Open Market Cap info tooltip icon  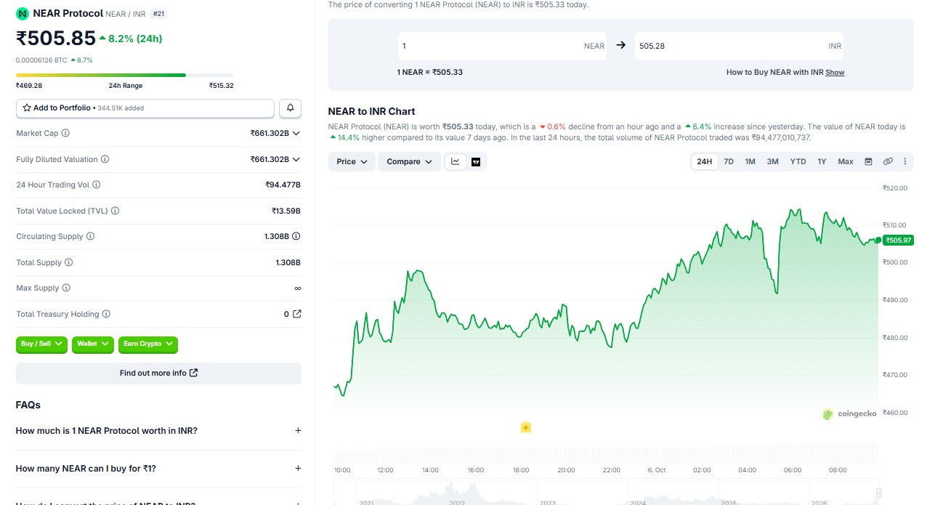tap(65, 133)
